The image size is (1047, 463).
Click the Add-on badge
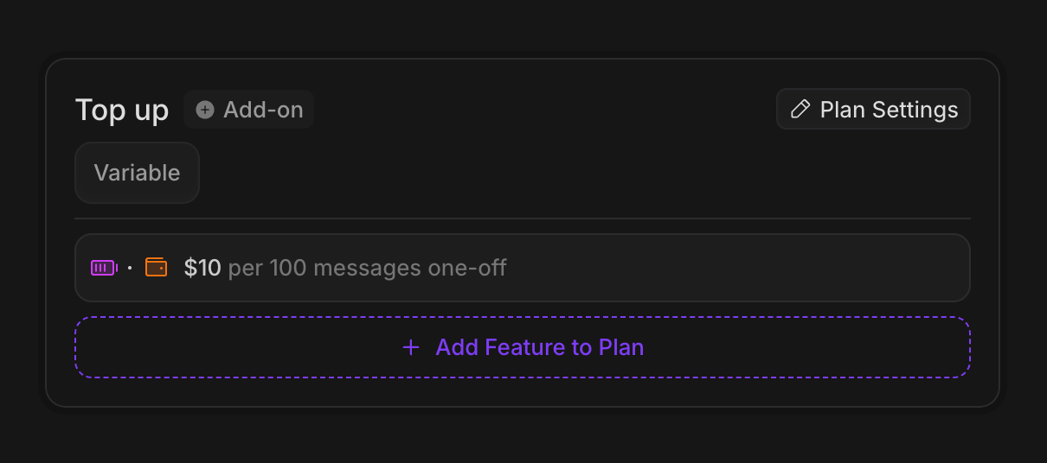pos(248,110)
